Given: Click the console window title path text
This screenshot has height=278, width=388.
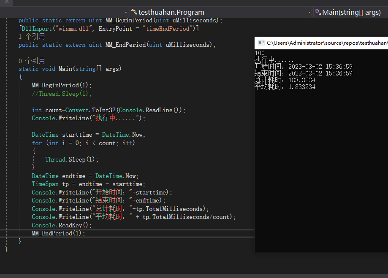Looking at the screenshot, I should pyautogui.click(x=327, y=43).
